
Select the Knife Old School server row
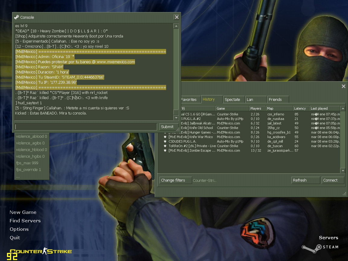(260, 128)
